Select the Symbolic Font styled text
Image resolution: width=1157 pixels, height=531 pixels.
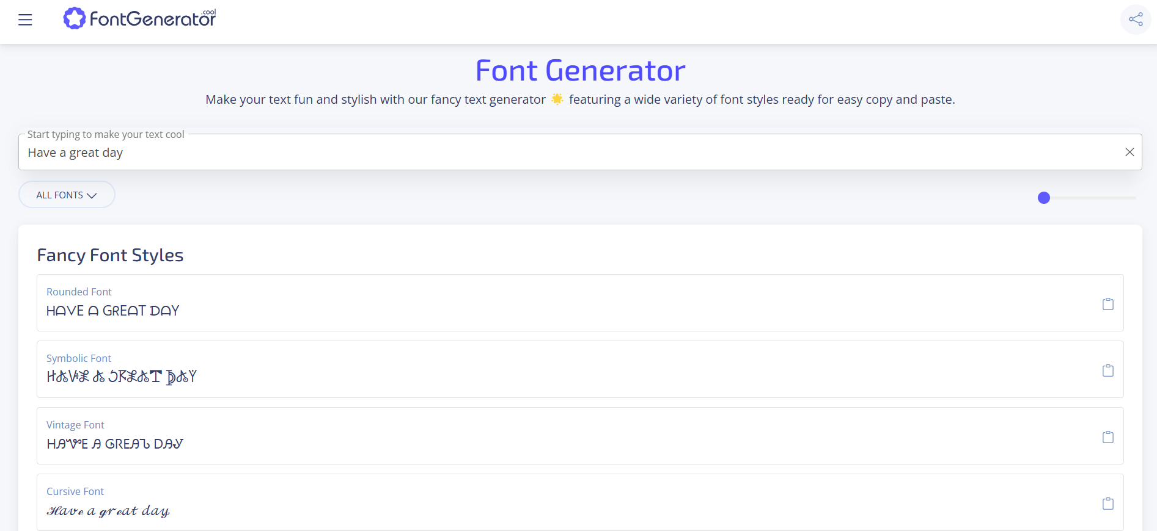(122, 377)
